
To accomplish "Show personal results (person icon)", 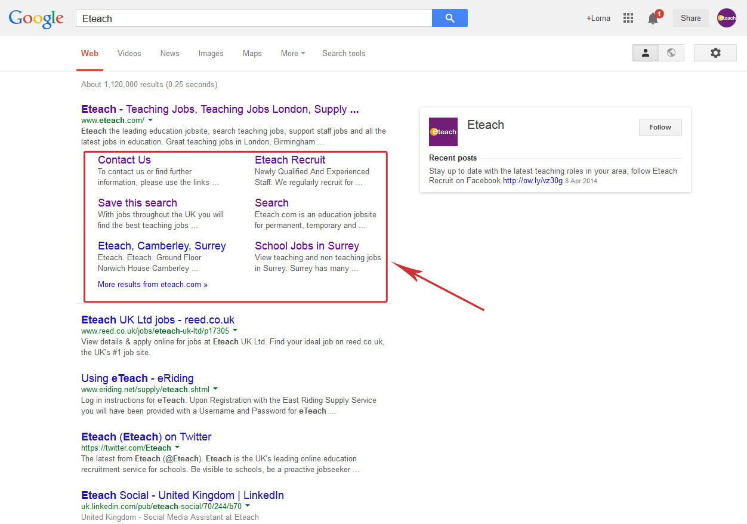I will tap(646, 53).
